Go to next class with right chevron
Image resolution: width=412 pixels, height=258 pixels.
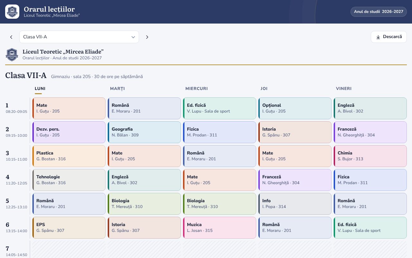(x=147, y=37)
